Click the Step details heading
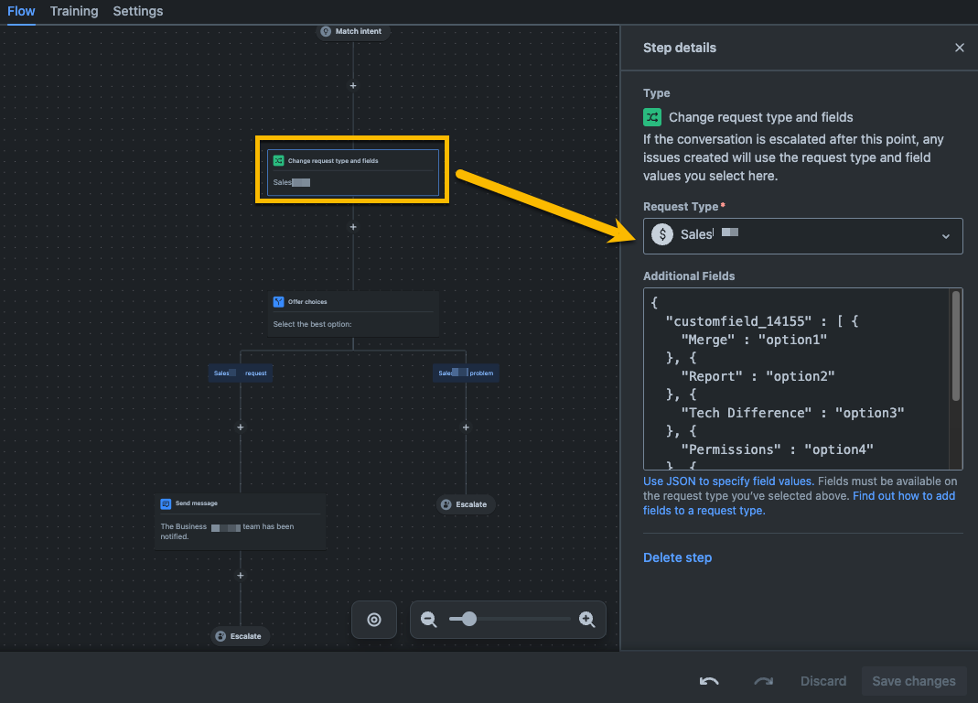978x703 pixels. coord(679,49)
